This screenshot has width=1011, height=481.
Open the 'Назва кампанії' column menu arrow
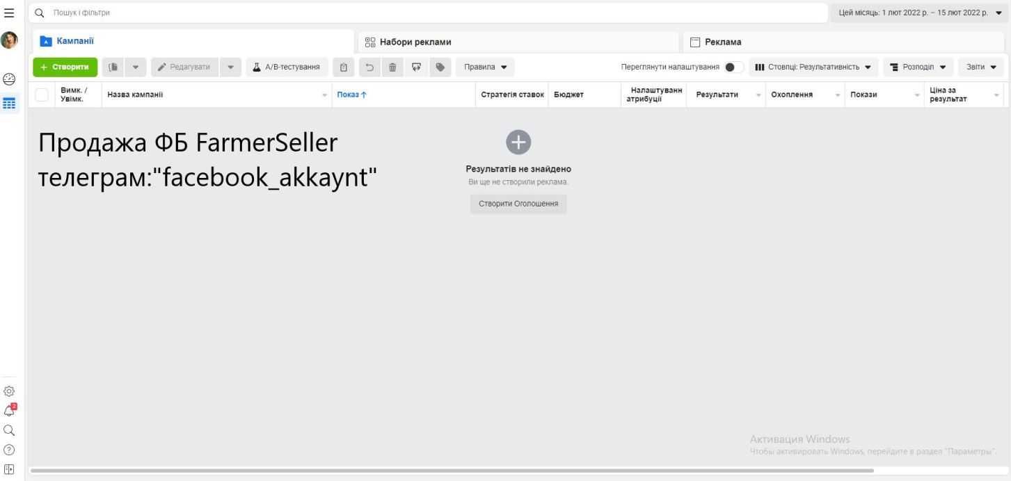coord(324,95)
